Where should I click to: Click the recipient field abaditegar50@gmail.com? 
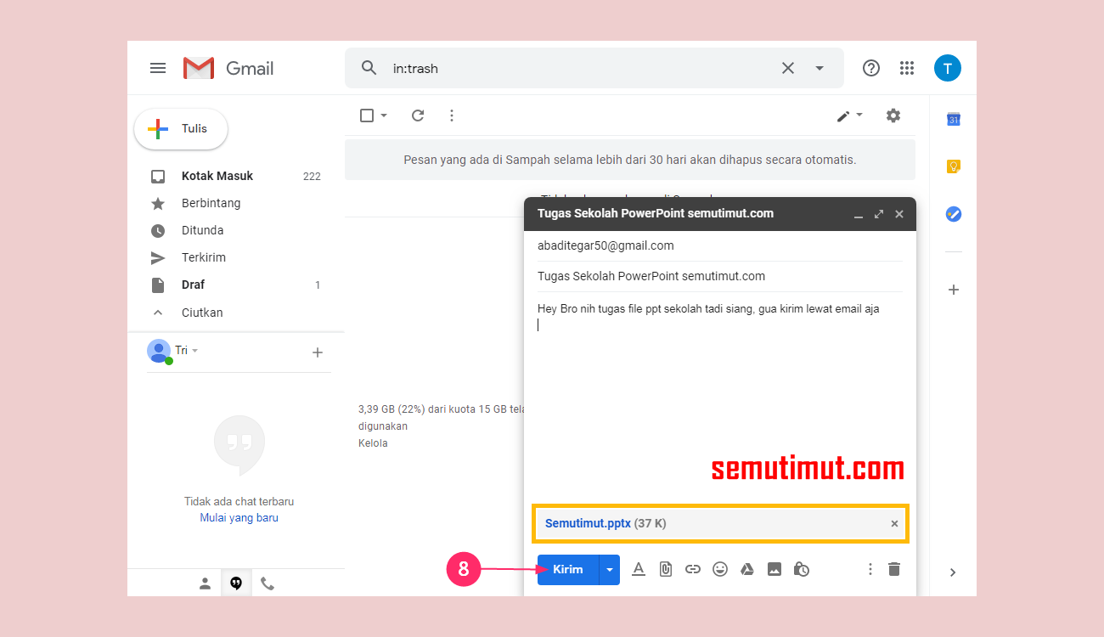pos(720,245)
